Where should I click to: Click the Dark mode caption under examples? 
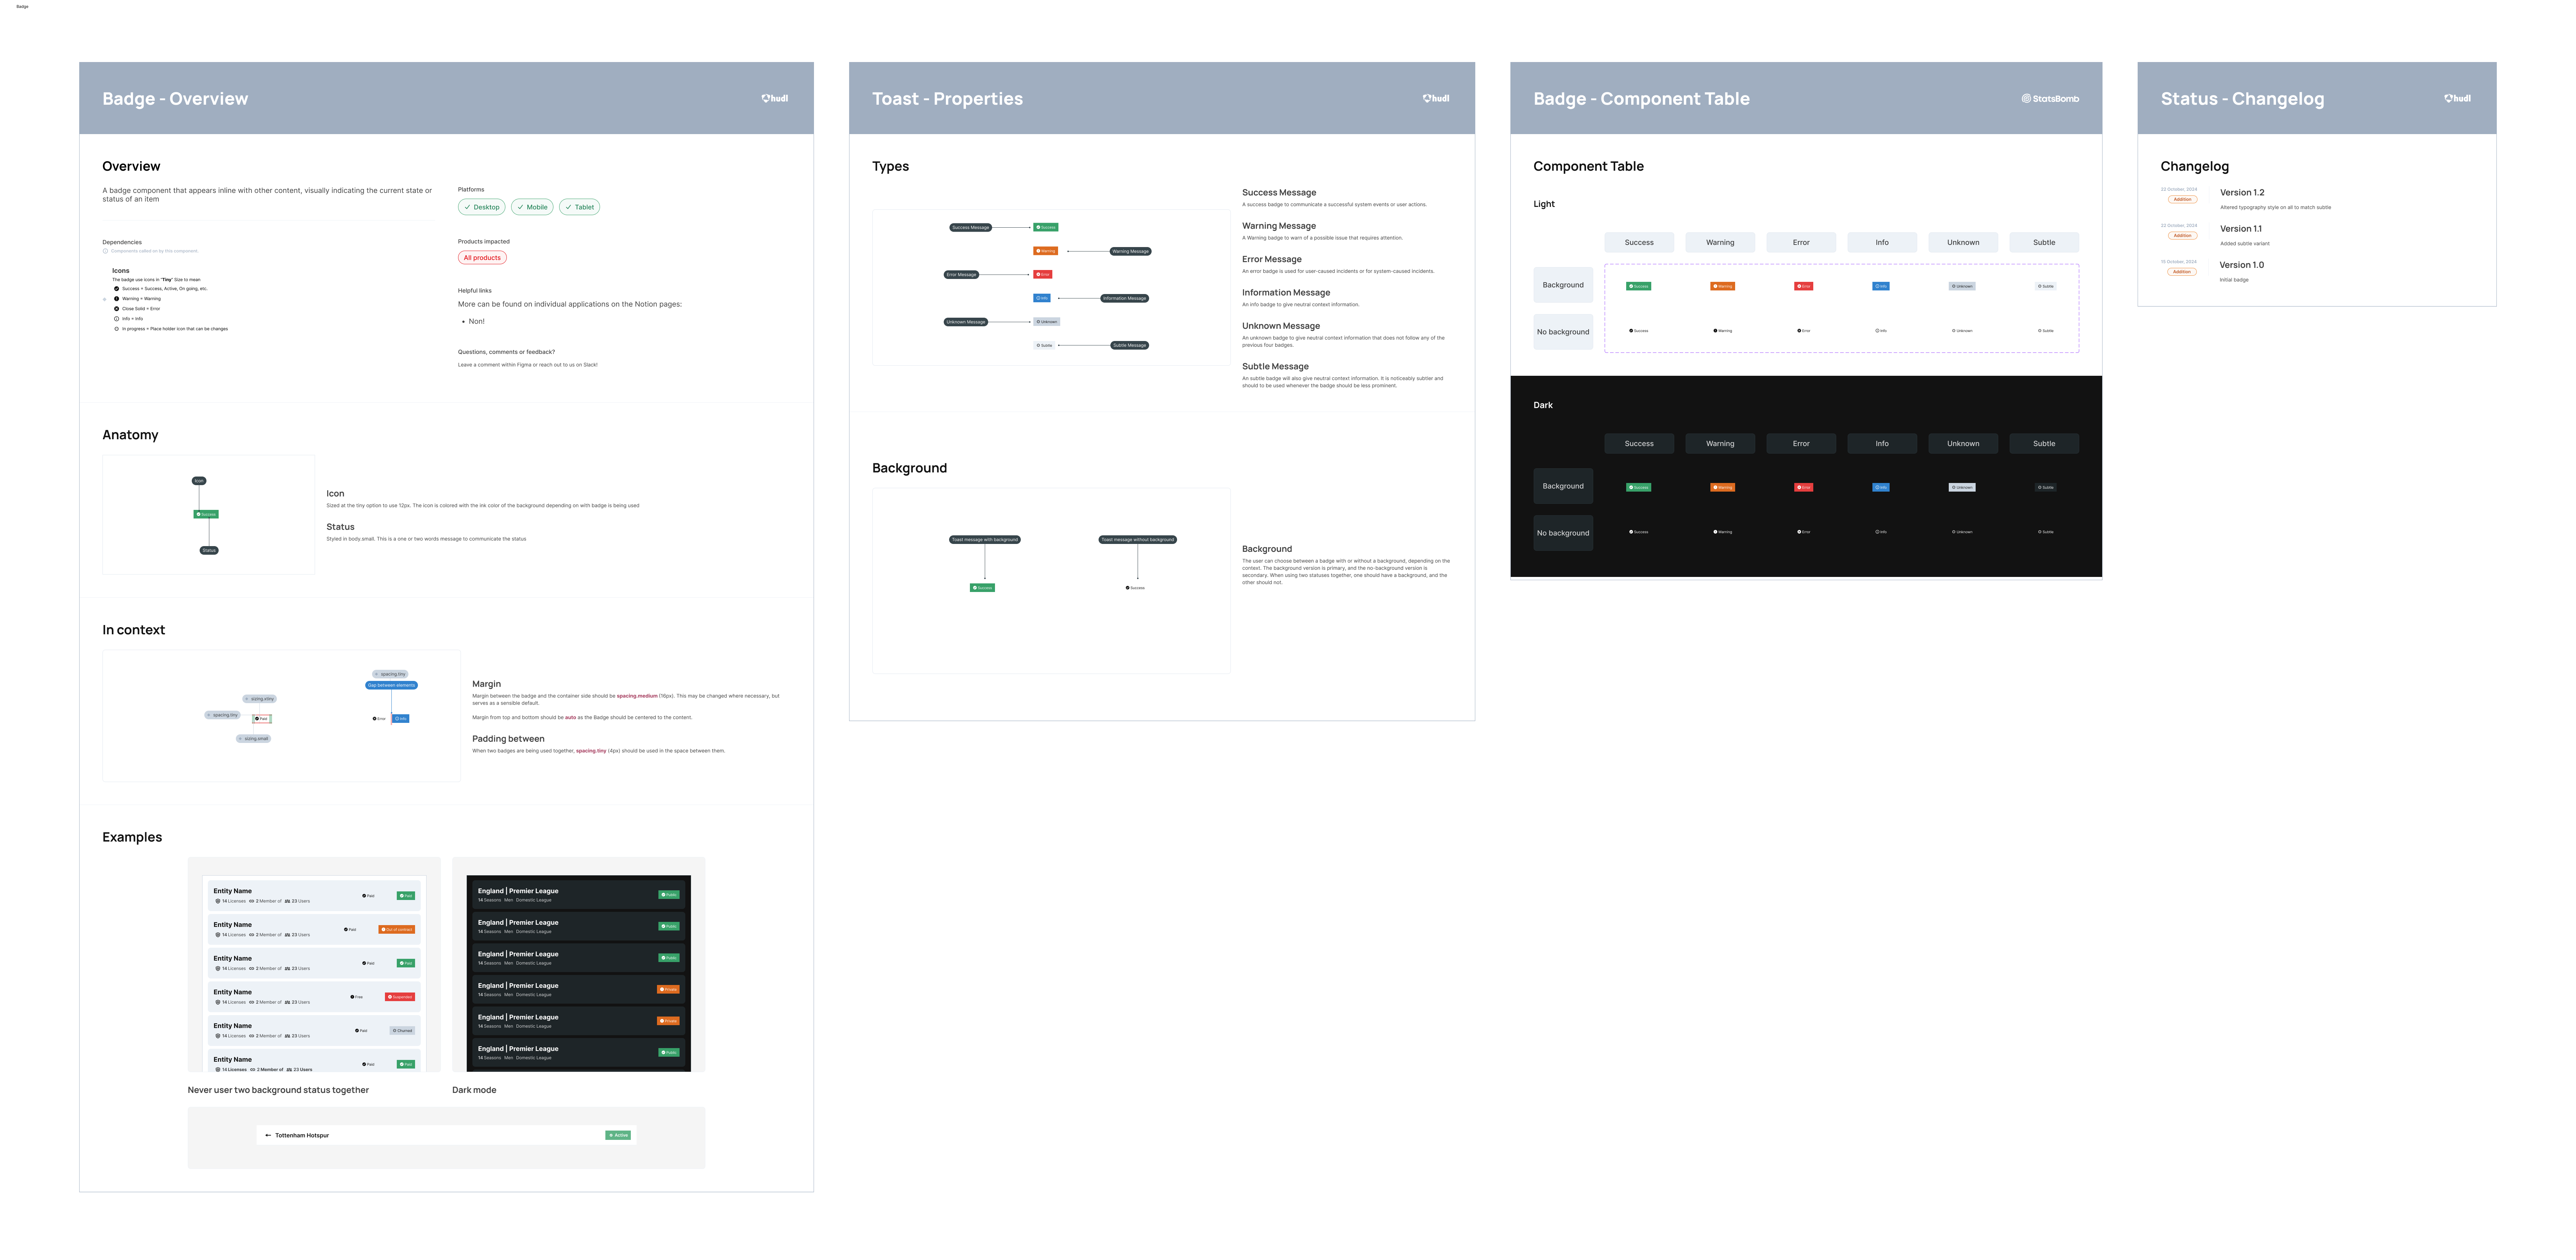tap(474, 1090)
